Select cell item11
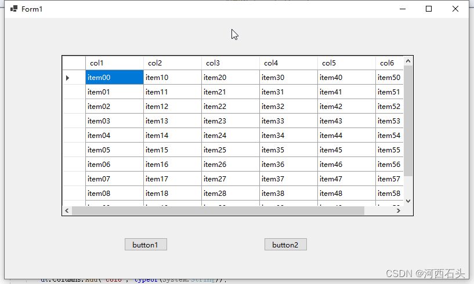This screenshot has height=284, width=474. (x=173, y=92)
